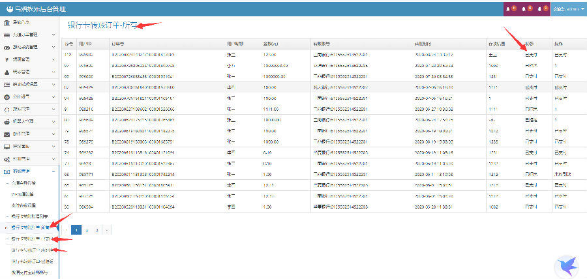Click the previous page arrow in pagination
Image resolution: width=587 pixels, height=279 pixels.
click(x=66, y=229)
